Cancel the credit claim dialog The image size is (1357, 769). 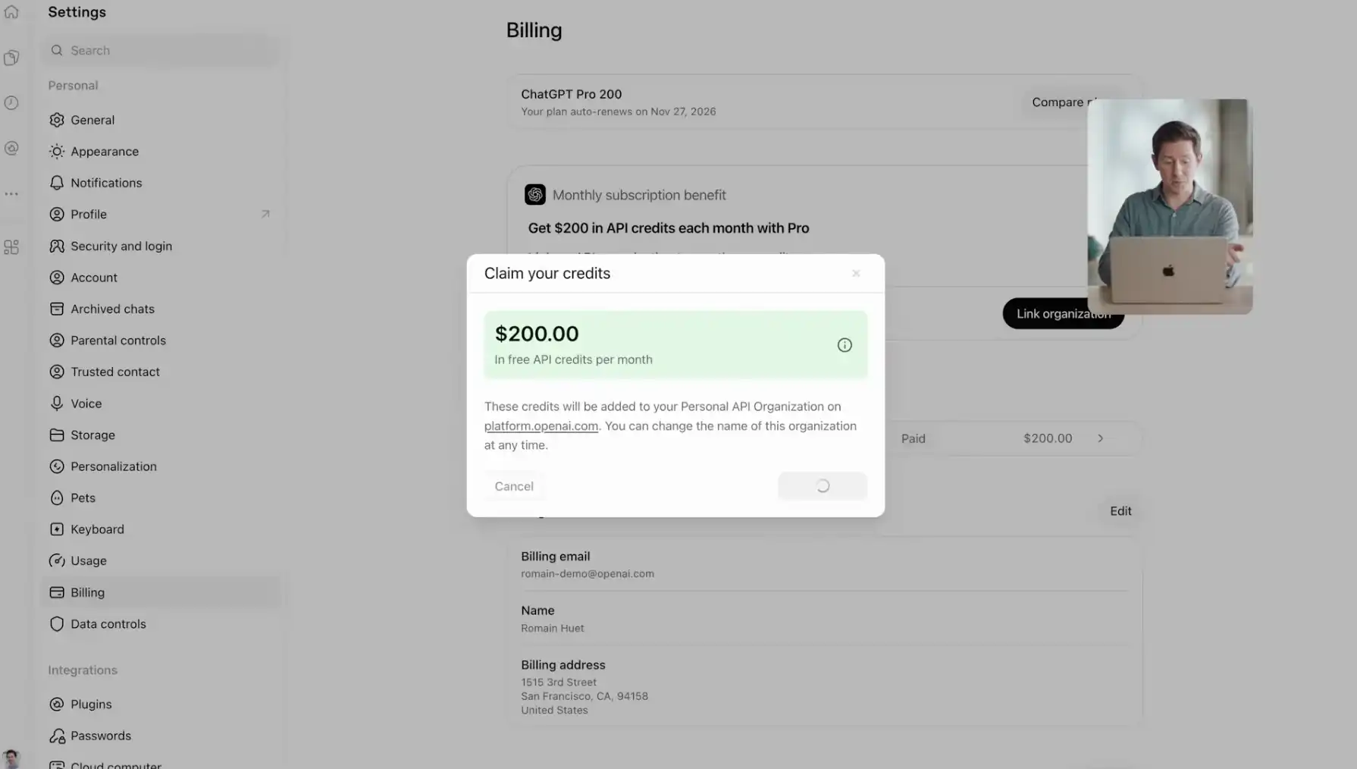tap(514, 486)
